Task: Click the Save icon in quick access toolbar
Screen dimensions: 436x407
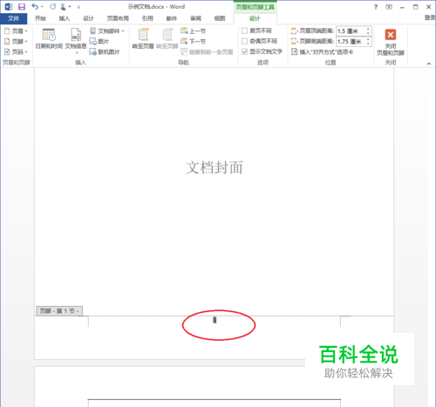Action: [22, 7]
